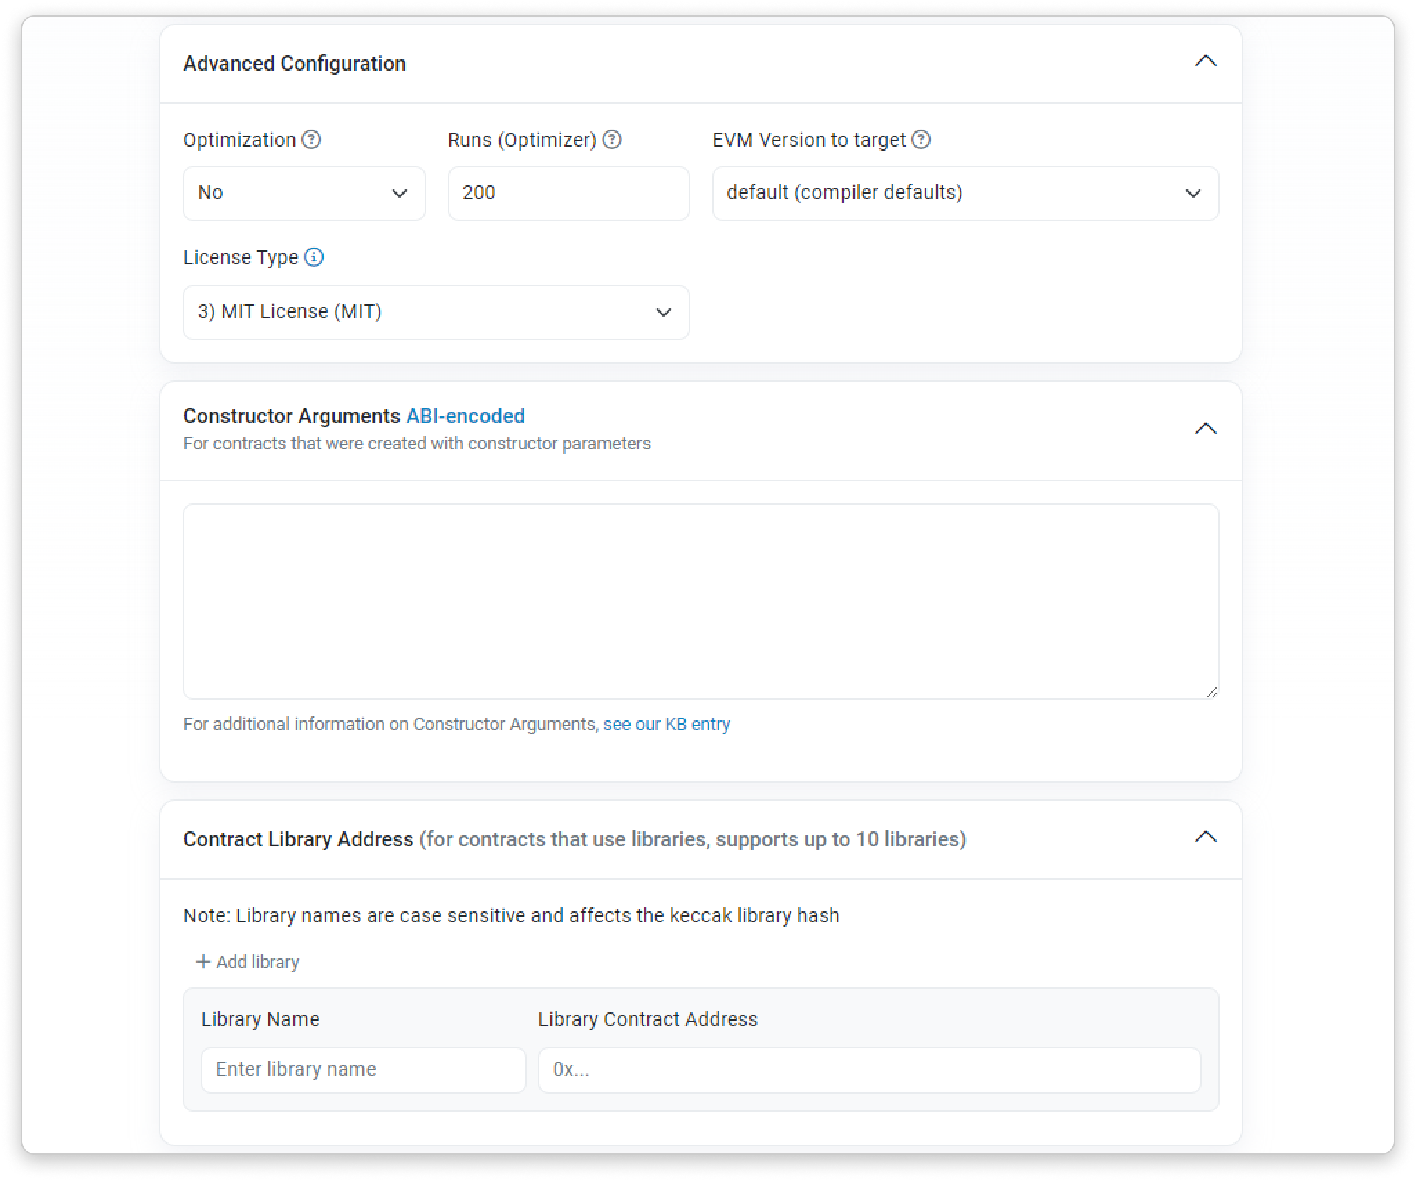1416x1181 pixels.
Task: Click the Enter library name field
Action: pyautogui.click(x=363, y=1070)
